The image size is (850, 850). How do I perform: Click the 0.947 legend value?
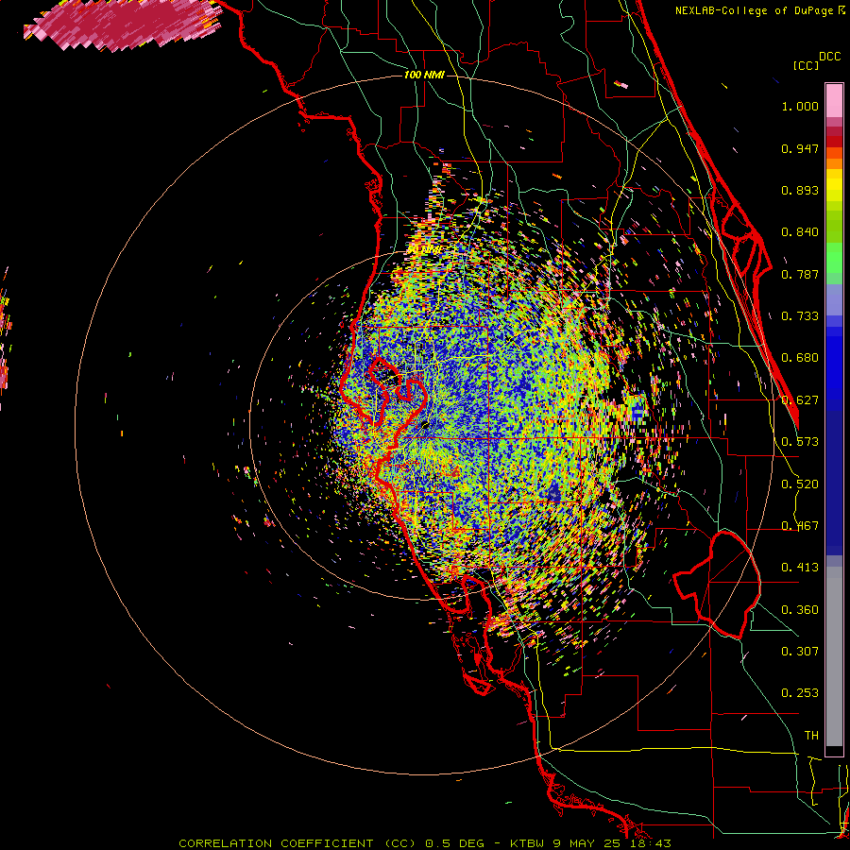tap(800, 148)
